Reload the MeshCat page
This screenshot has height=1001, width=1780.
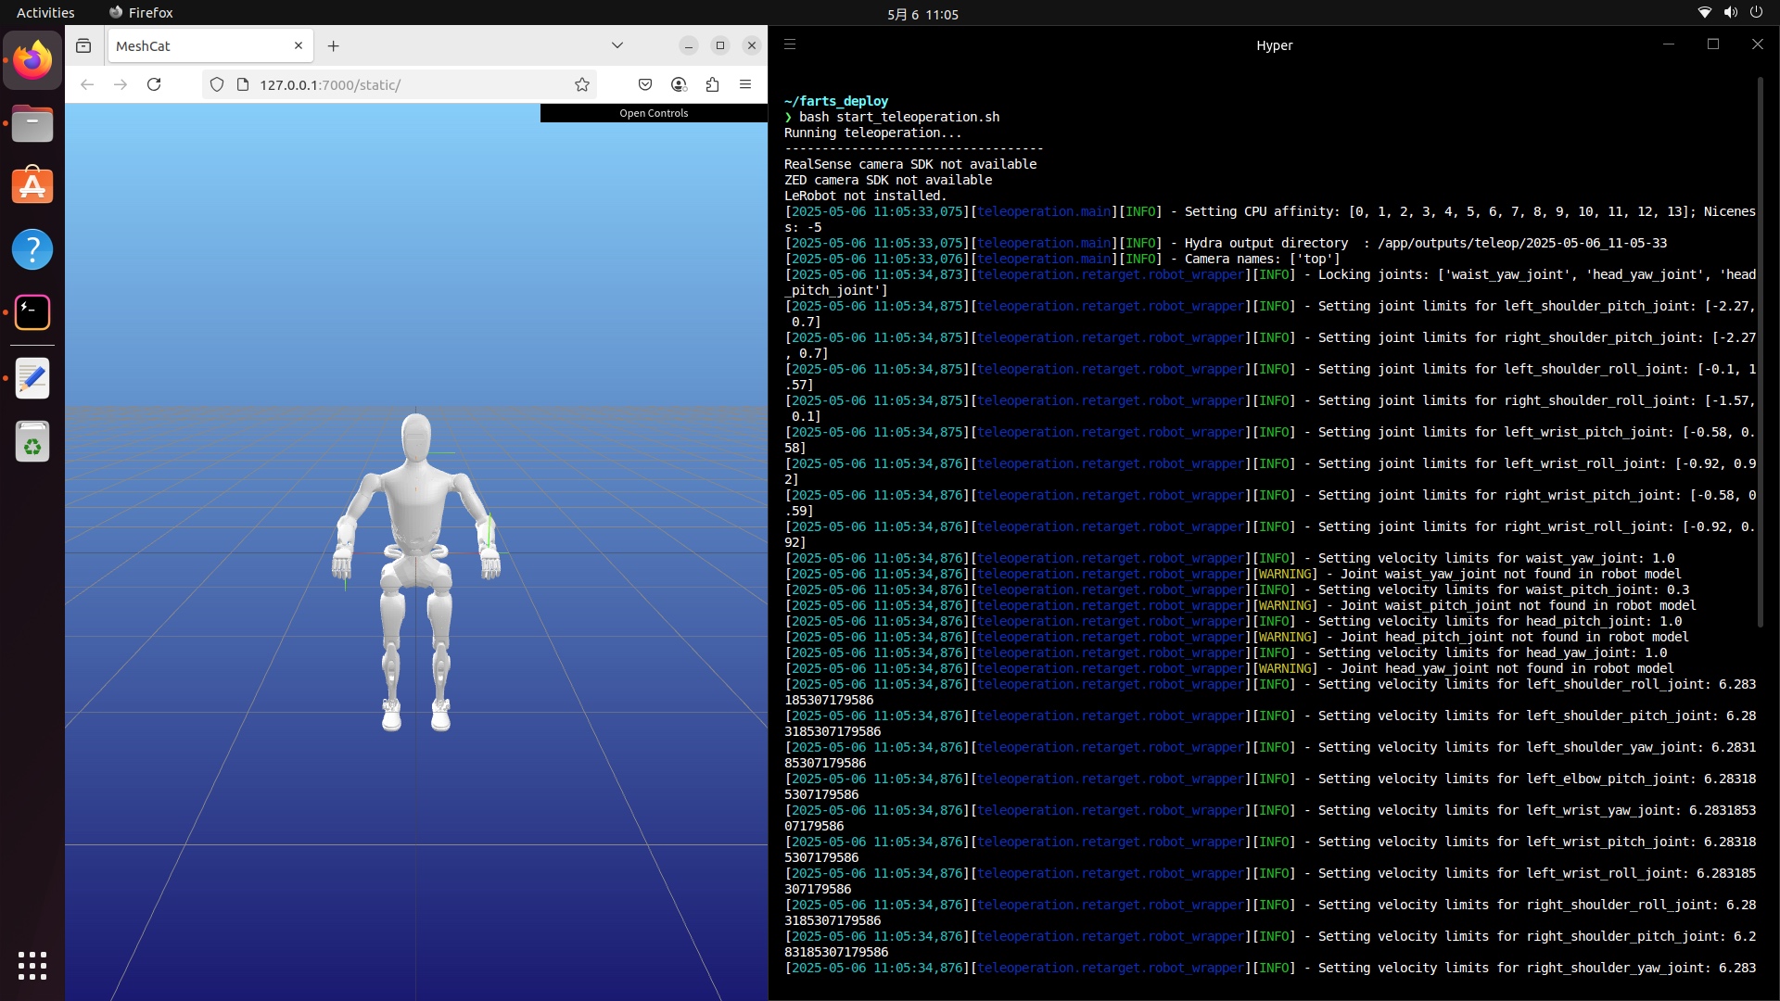coord(155,84)
